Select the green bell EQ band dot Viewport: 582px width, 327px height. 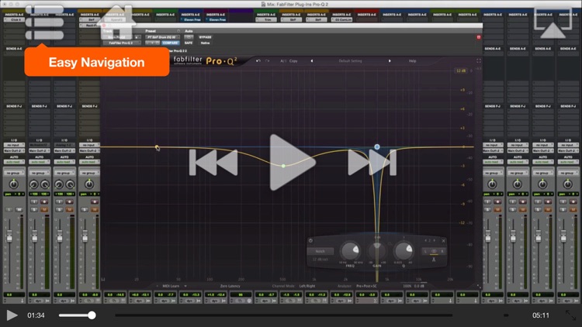283,166
